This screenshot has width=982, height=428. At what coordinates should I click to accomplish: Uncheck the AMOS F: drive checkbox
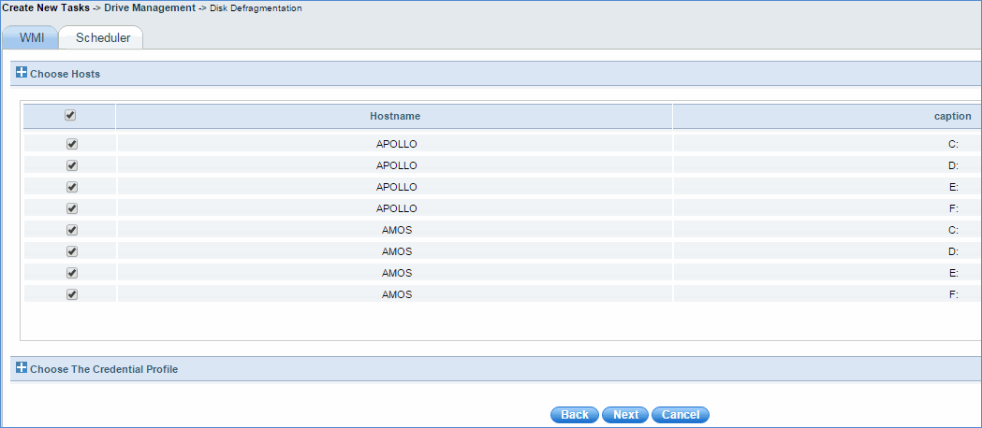(x=72, y=294)
